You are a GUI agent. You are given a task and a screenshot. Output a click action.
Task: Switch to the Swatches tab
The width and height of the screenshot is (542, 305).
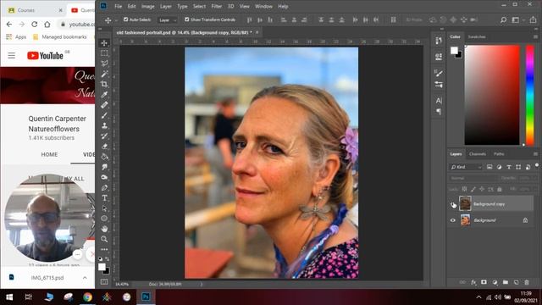477,36
